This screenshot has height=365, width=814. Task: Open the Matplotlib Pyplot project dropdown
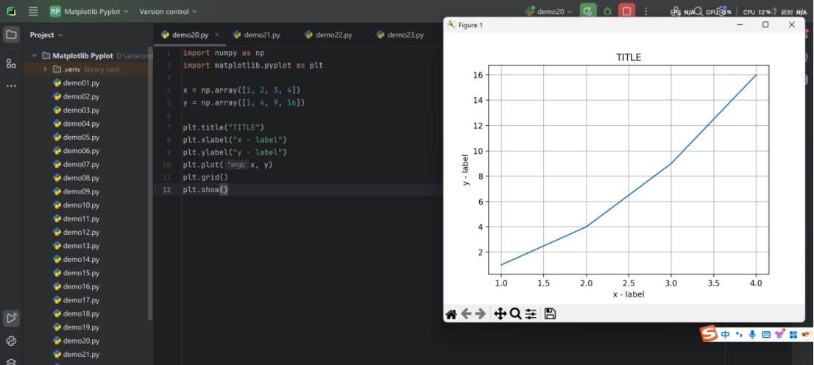[x=89, y=11]
